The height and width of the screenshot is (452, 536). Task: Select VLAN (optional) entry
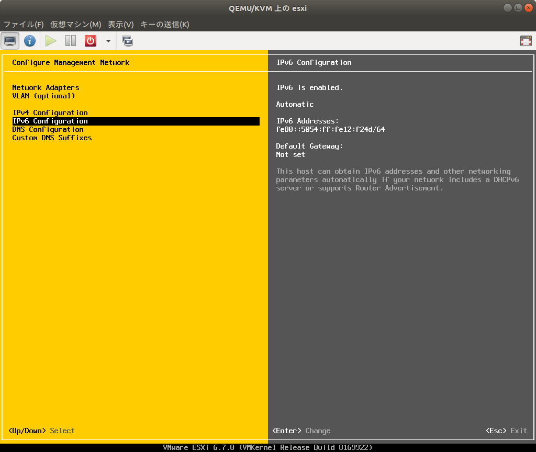(43, 96)
